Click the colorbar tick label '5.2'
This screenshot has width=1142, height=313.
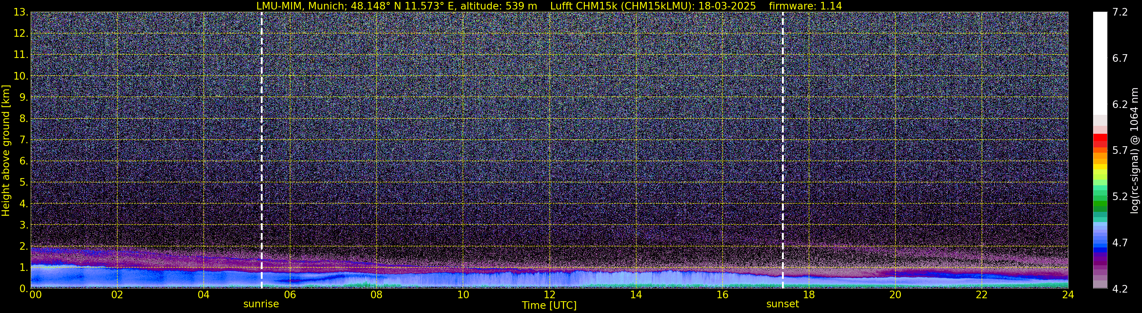tap(1120, 196)
